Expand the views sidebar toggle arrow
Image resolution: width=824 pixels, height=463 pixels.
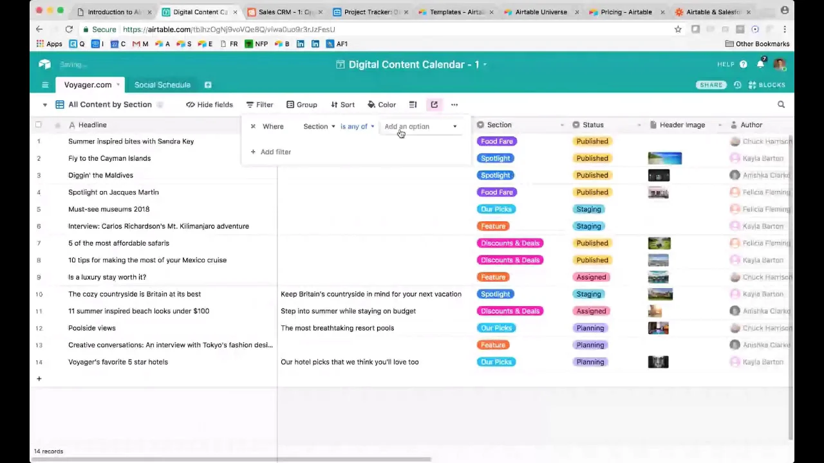(45, 105)
